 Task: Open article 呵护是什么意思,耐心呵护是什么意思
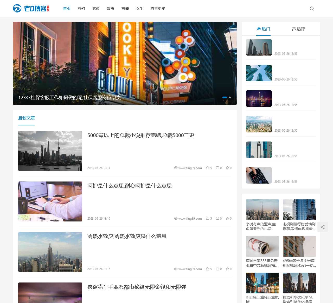[130, 186]
